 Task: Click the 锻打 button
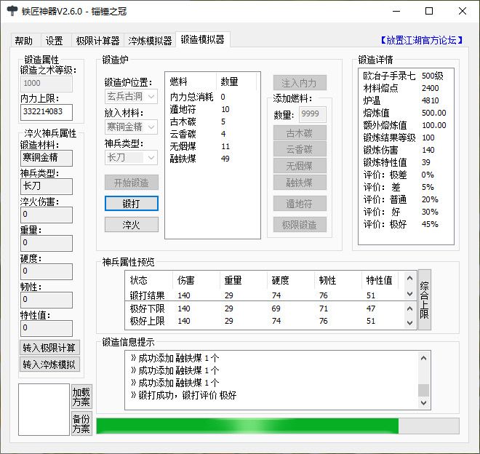(132, 204)
